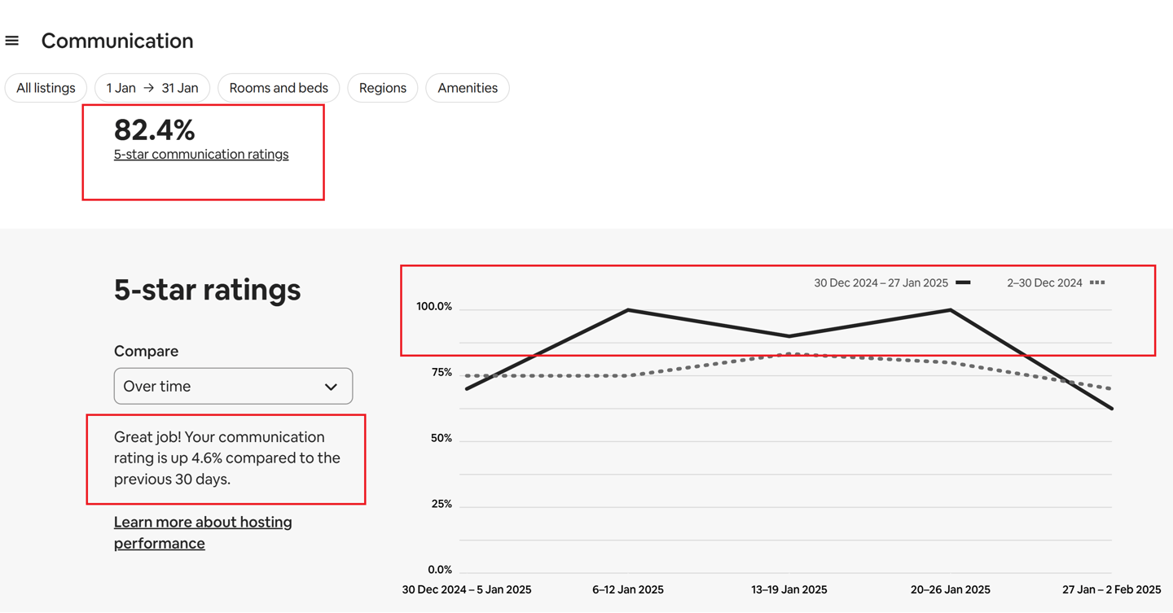Select the Regions filter chip

[383, 88]
